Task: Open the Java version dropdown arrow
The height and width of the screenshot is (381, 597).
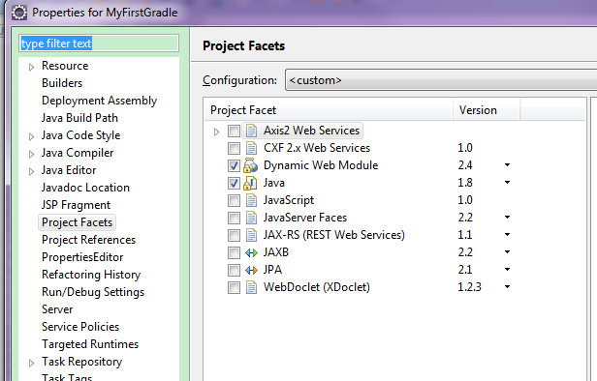Action: pyautogui.click(x=507, y=183)
